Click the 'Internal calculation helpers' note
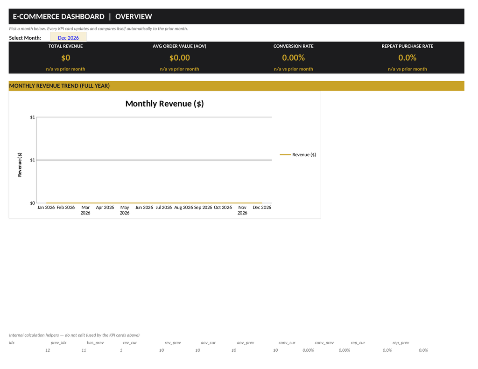The image size is (478, 369). pyautogui.click(x=74, y=335)
